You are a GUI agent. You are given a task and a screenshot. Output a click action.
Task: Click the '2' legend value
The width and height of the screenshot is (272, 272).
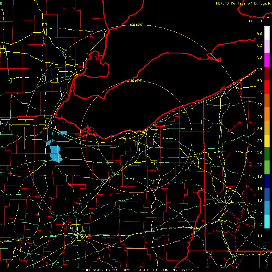[261, 224]
